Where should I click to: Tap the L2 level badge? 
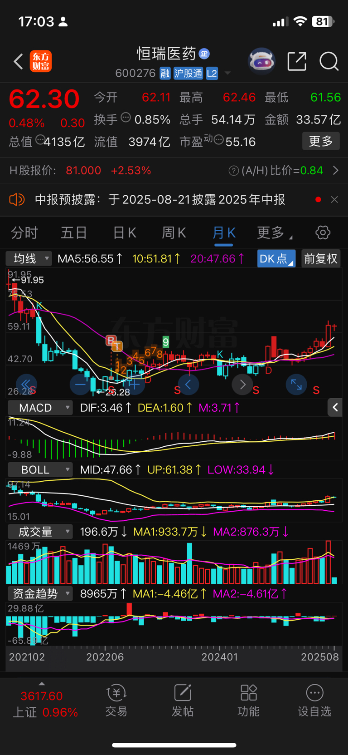pos(212,74)
